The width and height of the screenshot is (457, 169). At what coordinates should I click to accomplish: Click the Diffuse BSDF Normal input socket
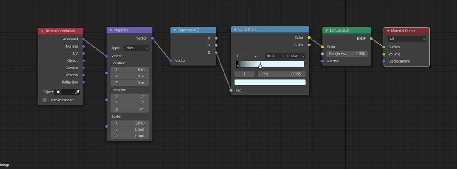pos(322,61)
